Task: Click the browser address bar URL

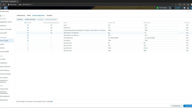Action: 26,4
